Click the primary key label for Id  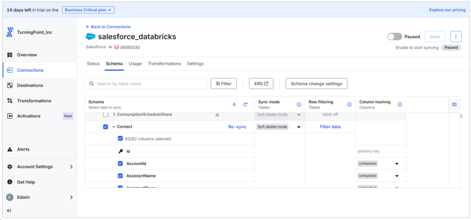click(368, 151)
